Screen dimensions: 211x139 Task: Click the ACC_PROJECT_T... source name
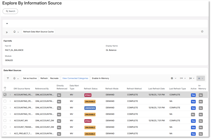(23, 134)
